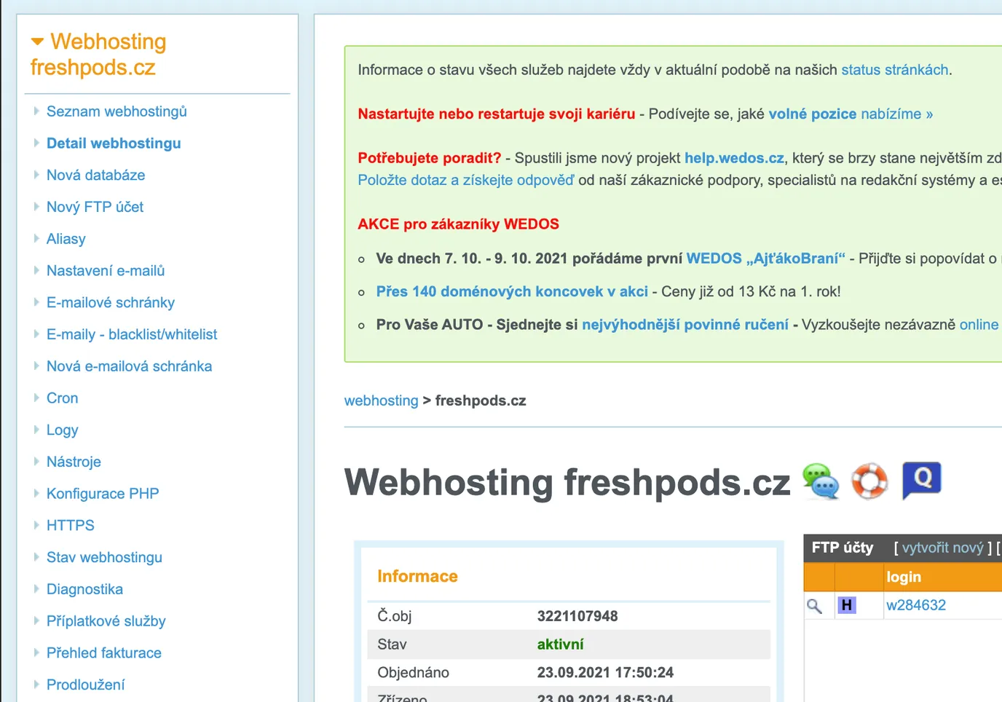Follow the status stránkách link
Screen dimensions: 1002x702
tap(895, 70)
